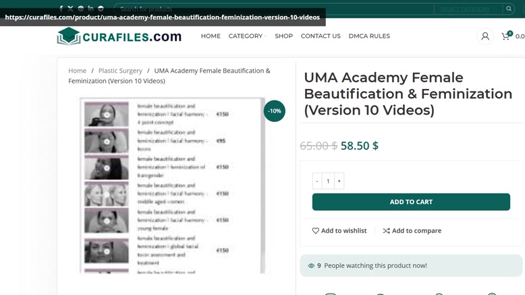Decrease quantity with the minus button
This screenshot has height=295, width=525.
point(317,181)
